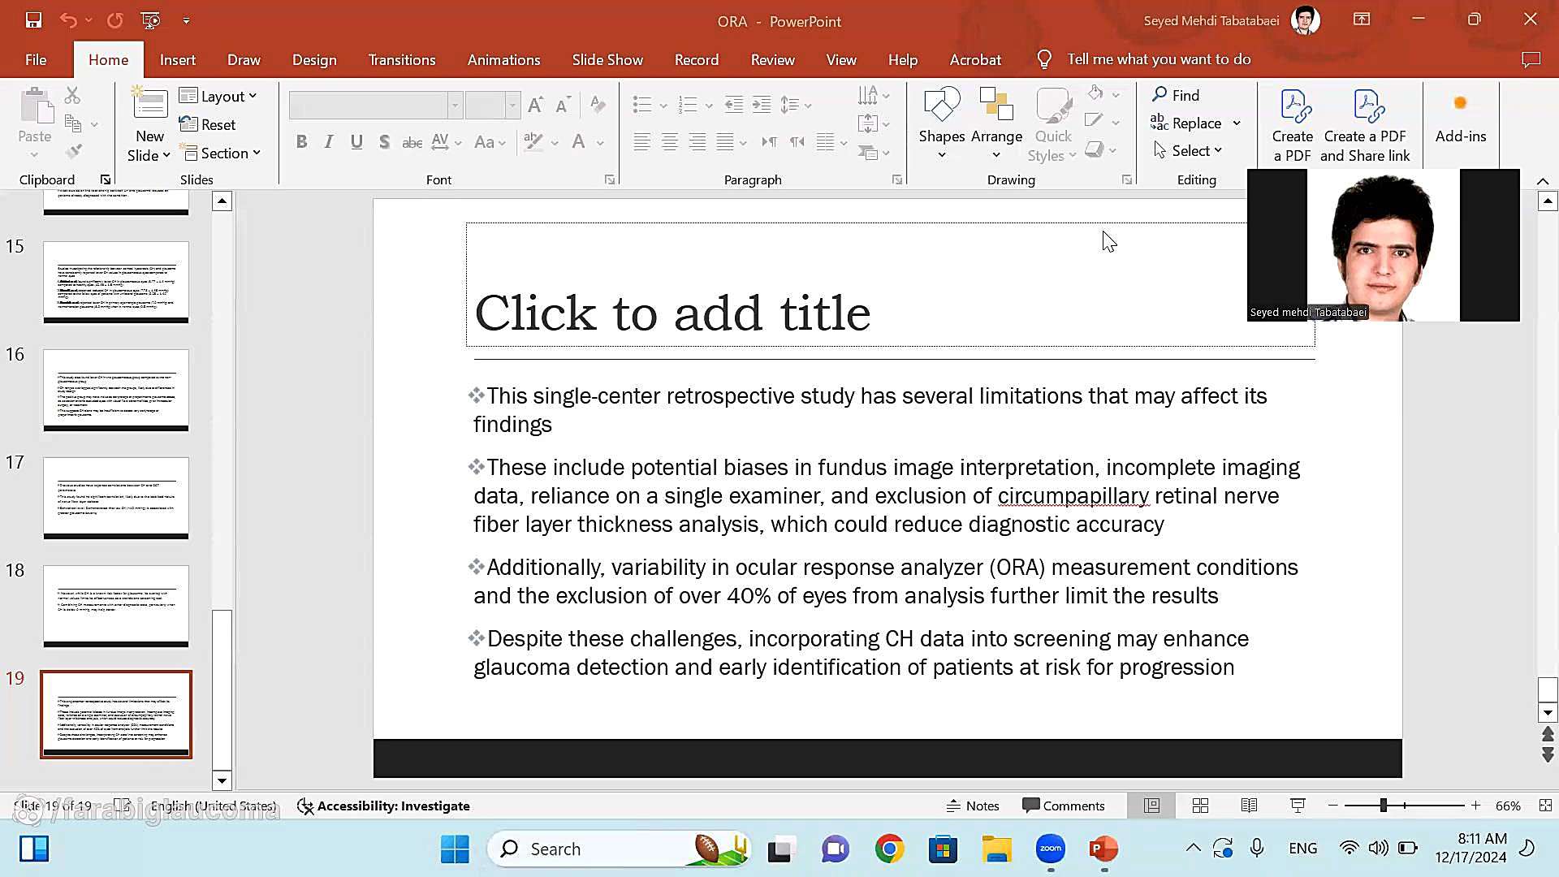
Task: Click Find in Editing group
Action: 1176,95
